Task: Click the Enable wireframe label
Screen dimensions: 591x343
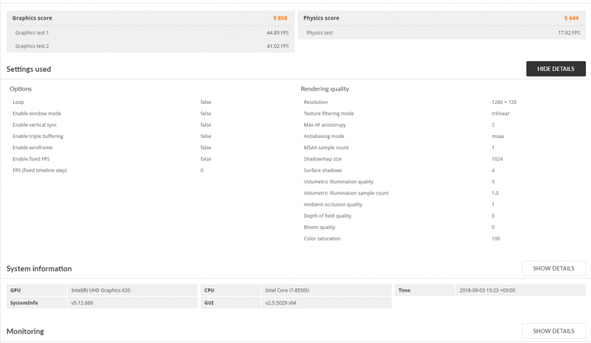Action: [32, 148]
